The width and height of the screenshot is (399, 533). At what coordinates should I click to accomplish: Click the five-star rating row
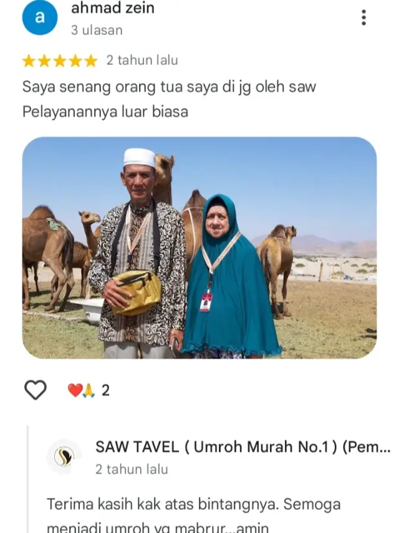coord(60,61)
